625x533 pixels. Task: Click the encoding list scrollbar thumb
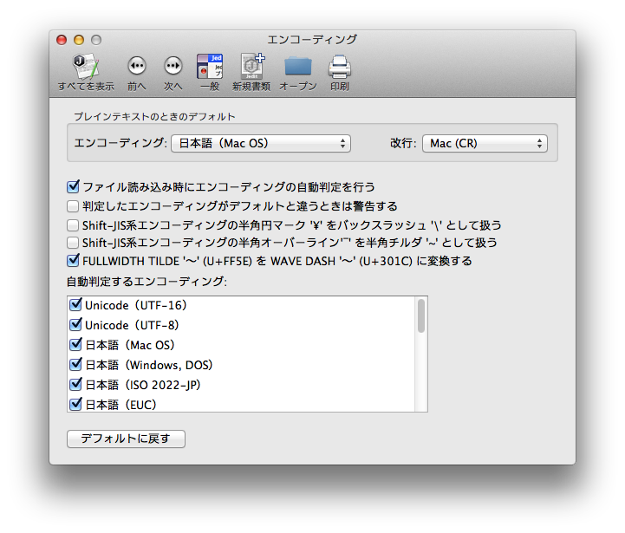[x=421, y=315]
